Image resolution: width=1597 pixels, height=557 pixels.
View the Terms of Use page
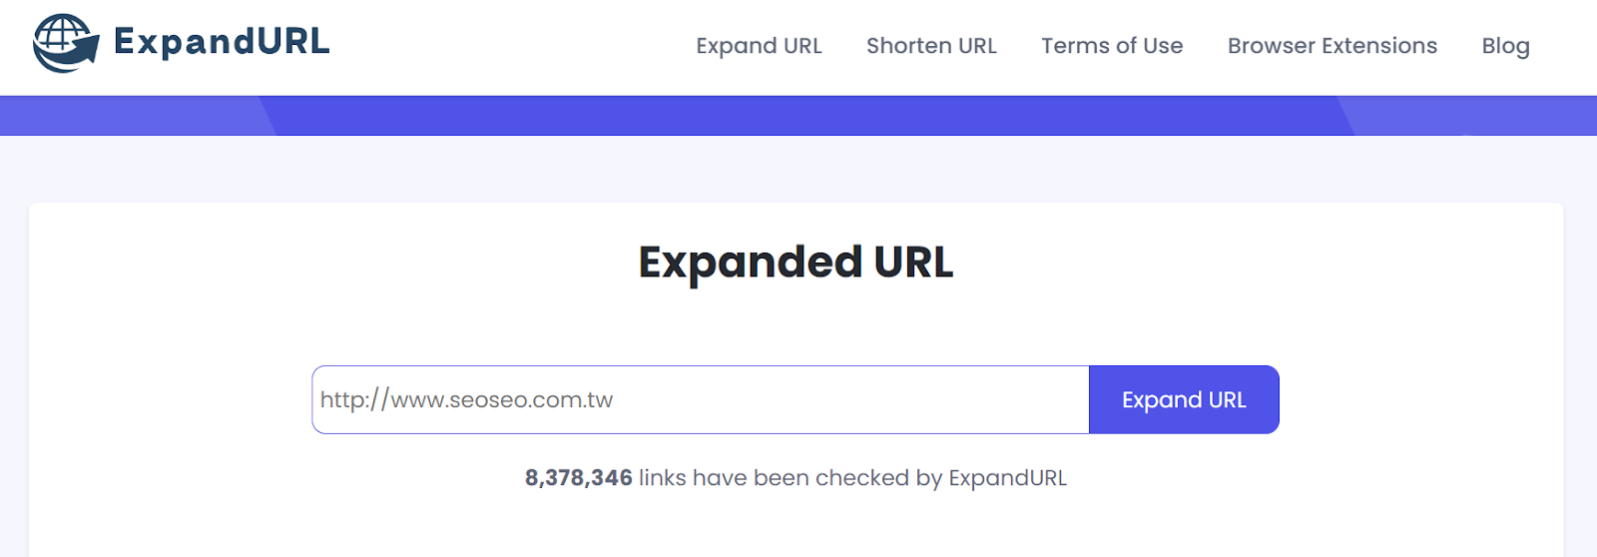(1112, 46)
